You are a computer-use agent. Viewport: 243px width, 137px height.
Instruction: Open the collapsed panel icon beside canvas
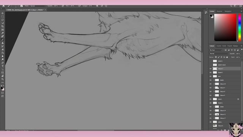[x=206, y=13]
